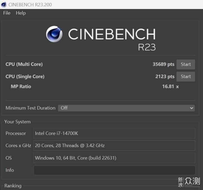
Task: Click the MP Ratio value 16.81 x
Action: 170,87
